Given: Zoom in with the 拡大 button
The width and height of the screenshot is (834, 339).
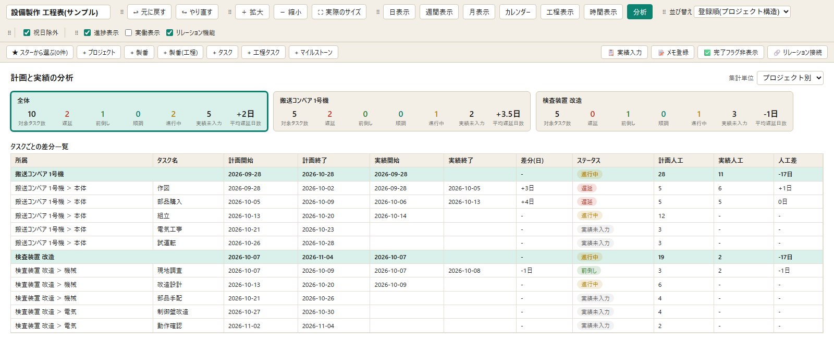Looking at the screenshot, I should [x=252, y=12].
